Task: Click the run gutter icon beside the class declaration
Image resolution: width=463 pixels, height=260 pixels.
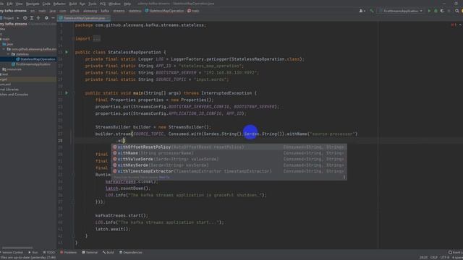Action: tap(67, 52)
